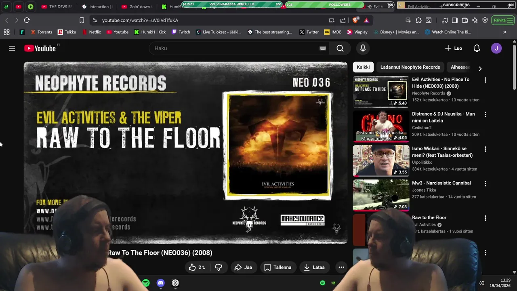Start voice search with the microphone icon

363,48
